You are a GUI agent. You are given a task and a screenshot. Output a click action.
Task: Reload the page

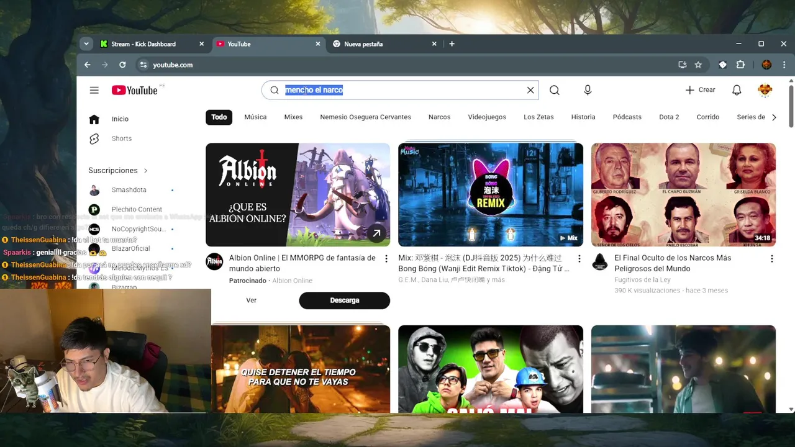(122, 65)
